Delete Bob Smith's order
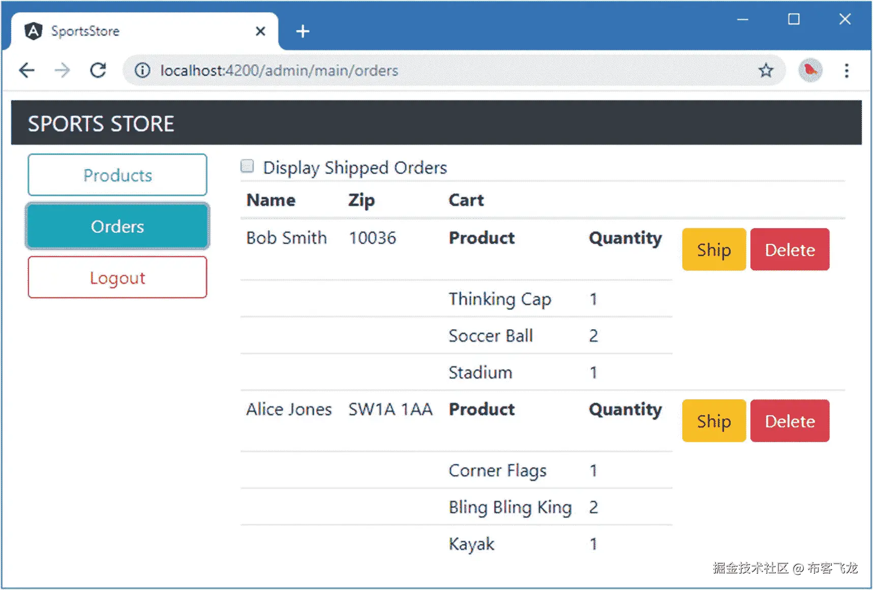873x590 pixels. pos(790,250)
